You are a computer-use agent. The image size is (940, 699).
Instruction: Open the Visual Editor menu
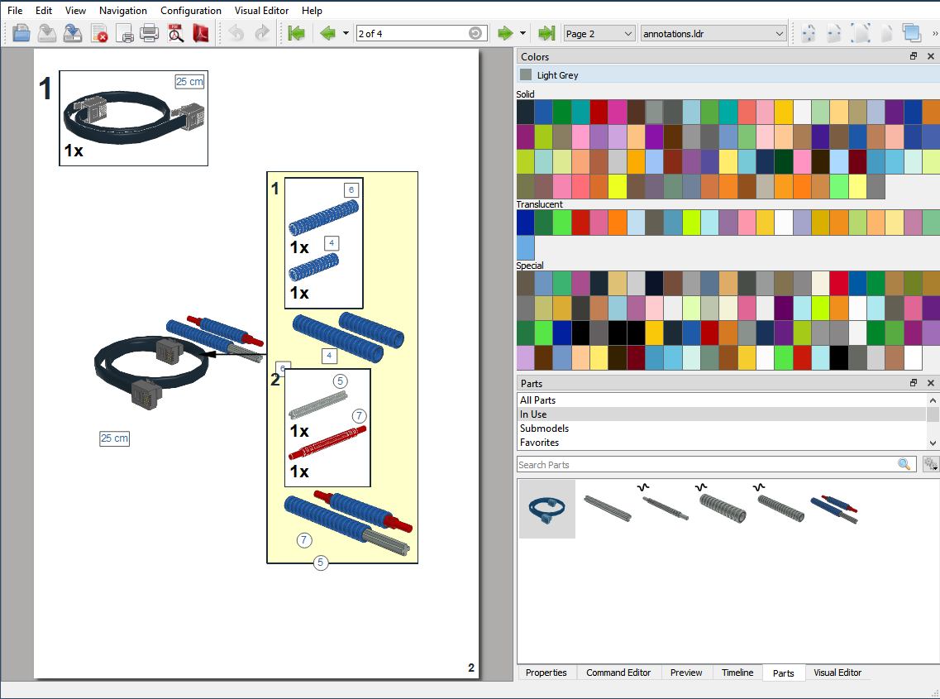[261, 10]
